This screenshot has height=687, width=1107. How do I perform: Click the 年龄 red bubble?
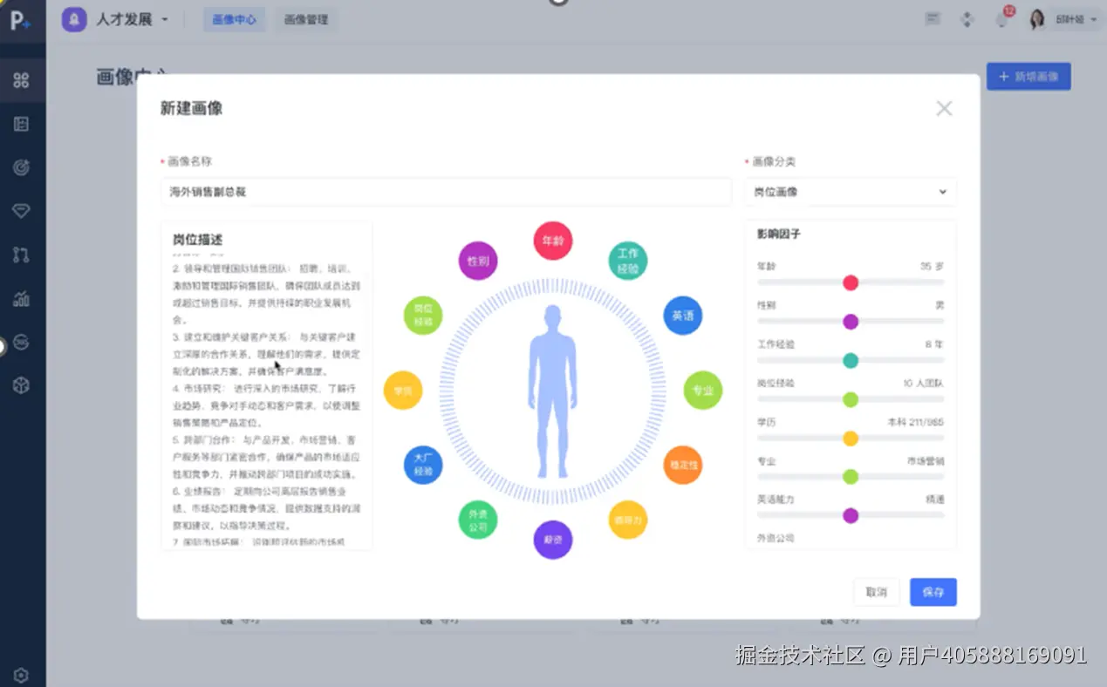(x=553, y=241)
